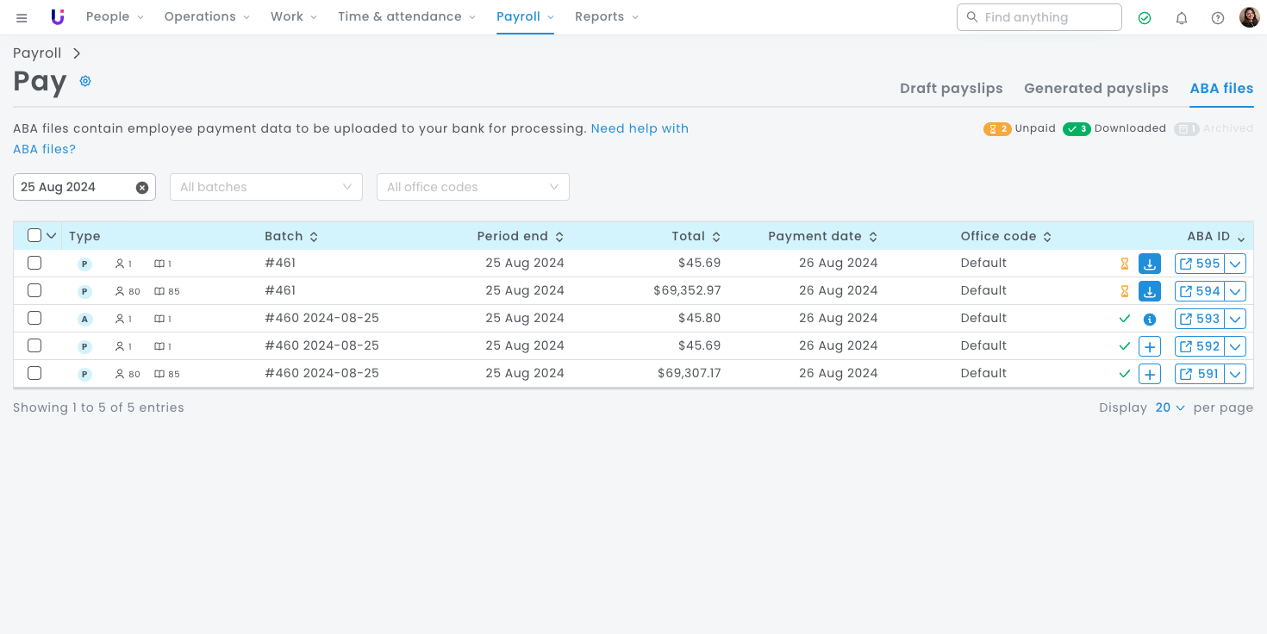Focus the Find anything search box

click(x=1048, y=17)
